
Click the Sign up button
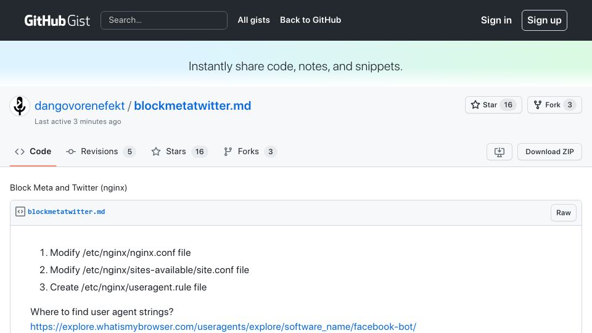tap(544, 20)
